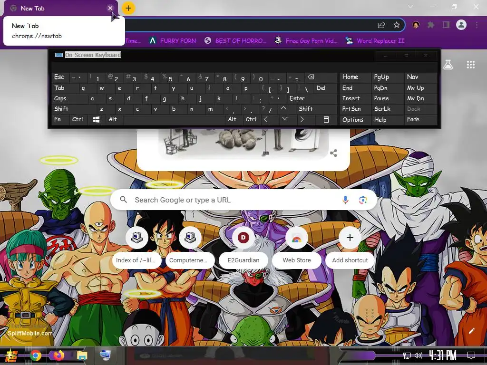Toggle ScrLk key on On-Screen Keyboard
Image resolution: width=487 pixels, height=365 pixels.
click(387, 109)
